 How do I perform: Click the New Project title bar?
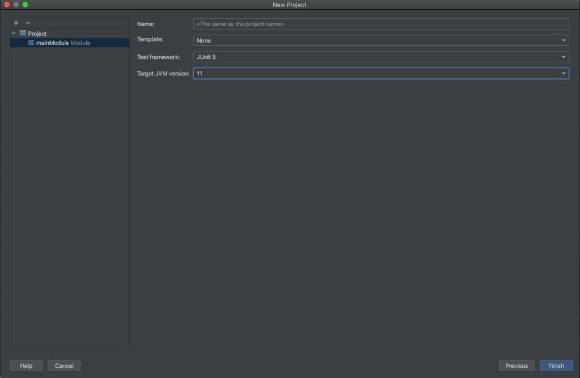(290, 5)
